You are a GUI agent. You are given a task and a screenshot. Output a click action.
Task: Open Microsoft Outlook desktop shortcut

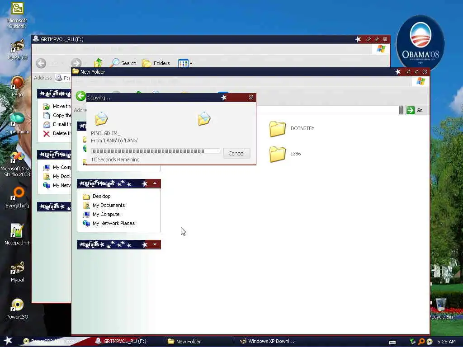click(x=17, y=15)
